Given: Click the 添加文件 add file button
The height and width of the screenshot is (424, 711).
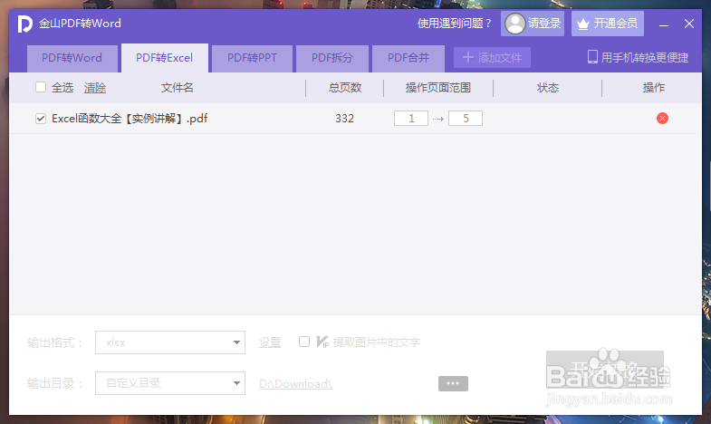Looking at the screenshot, I should [492, 58].
